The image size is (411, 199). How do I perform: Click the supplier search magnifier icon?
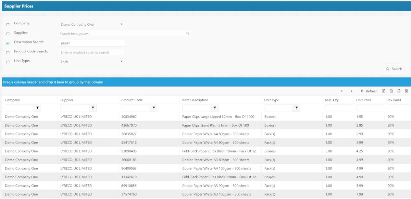tap(188, 34)
